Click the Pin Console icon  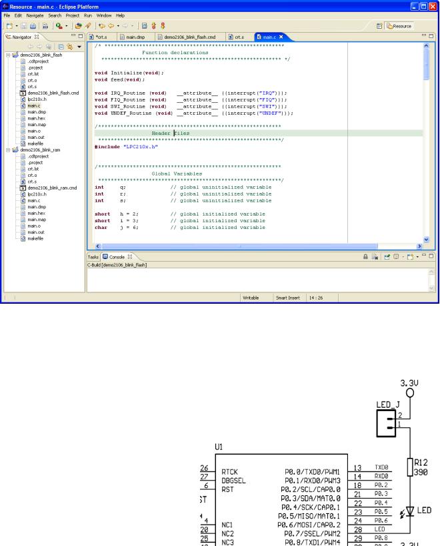pyautogui.click(x=387, y=257)
